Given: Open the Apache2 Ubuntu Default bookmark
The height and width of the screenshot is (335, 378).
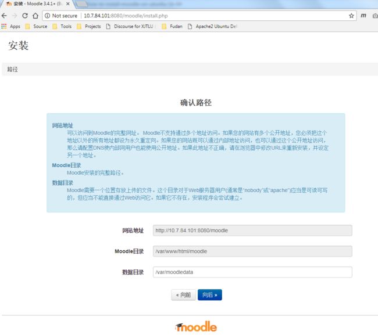Looking at the screenshot, I should (212, 26).
